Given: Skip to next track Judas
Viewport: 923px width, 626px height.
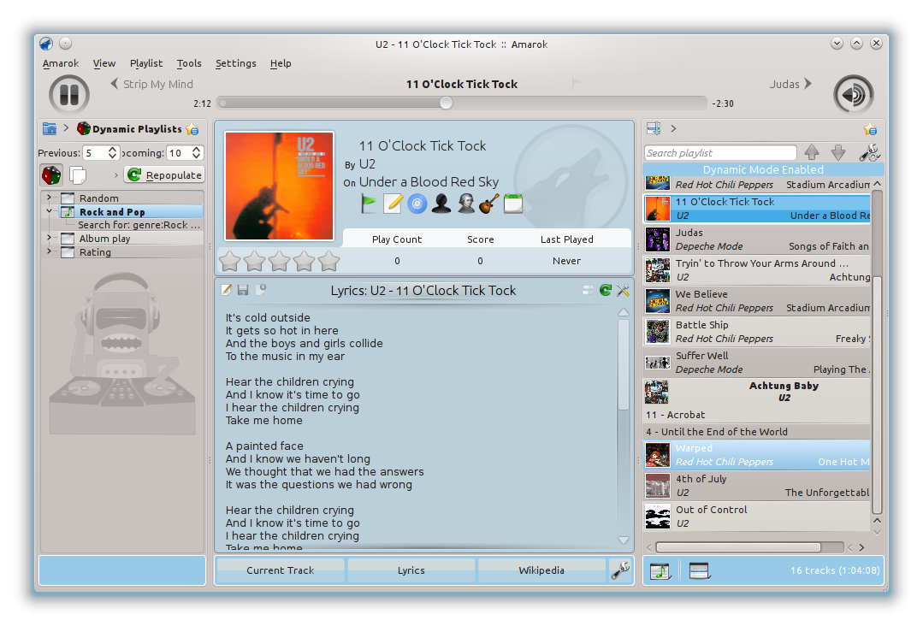Looking at the screenshot, I should point(790,84).
